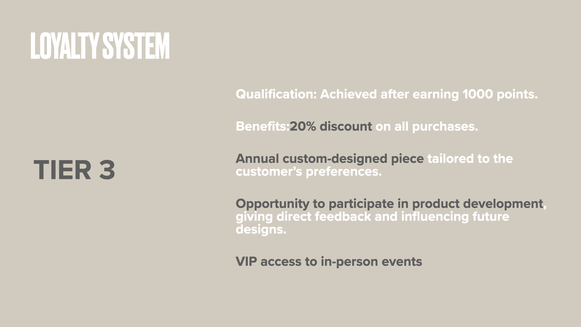Click the giving direct feedback text
This screenshot has width=581, height=327.
tap(303, 217)
